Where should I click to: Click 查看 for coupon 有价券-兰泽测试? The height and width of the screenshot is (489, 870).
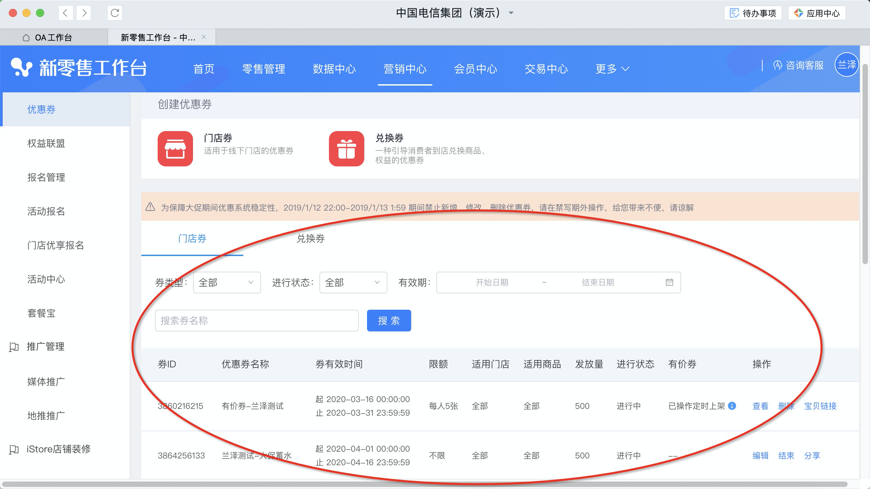coord(761,406)
